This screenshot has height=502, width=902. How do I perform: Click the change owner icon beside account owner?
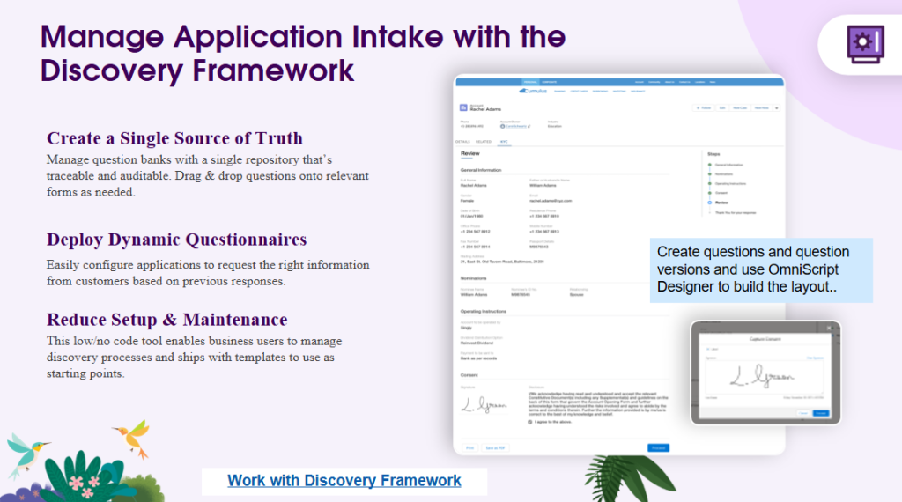point(529,126)
